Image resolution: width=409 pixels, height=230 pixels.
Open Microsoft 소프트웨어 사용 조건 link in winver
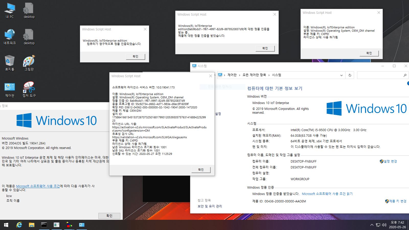[38, 186]
